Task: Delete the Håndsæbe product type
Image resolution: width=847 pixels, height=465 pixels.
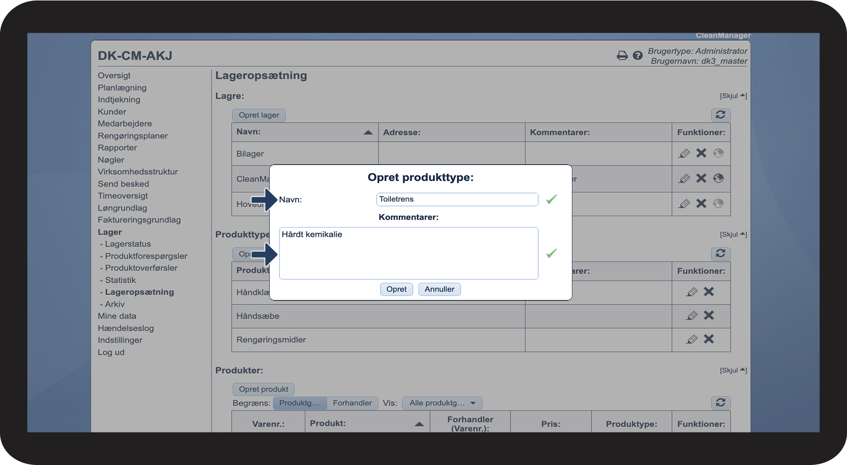Action: click(x=708, y=315)
